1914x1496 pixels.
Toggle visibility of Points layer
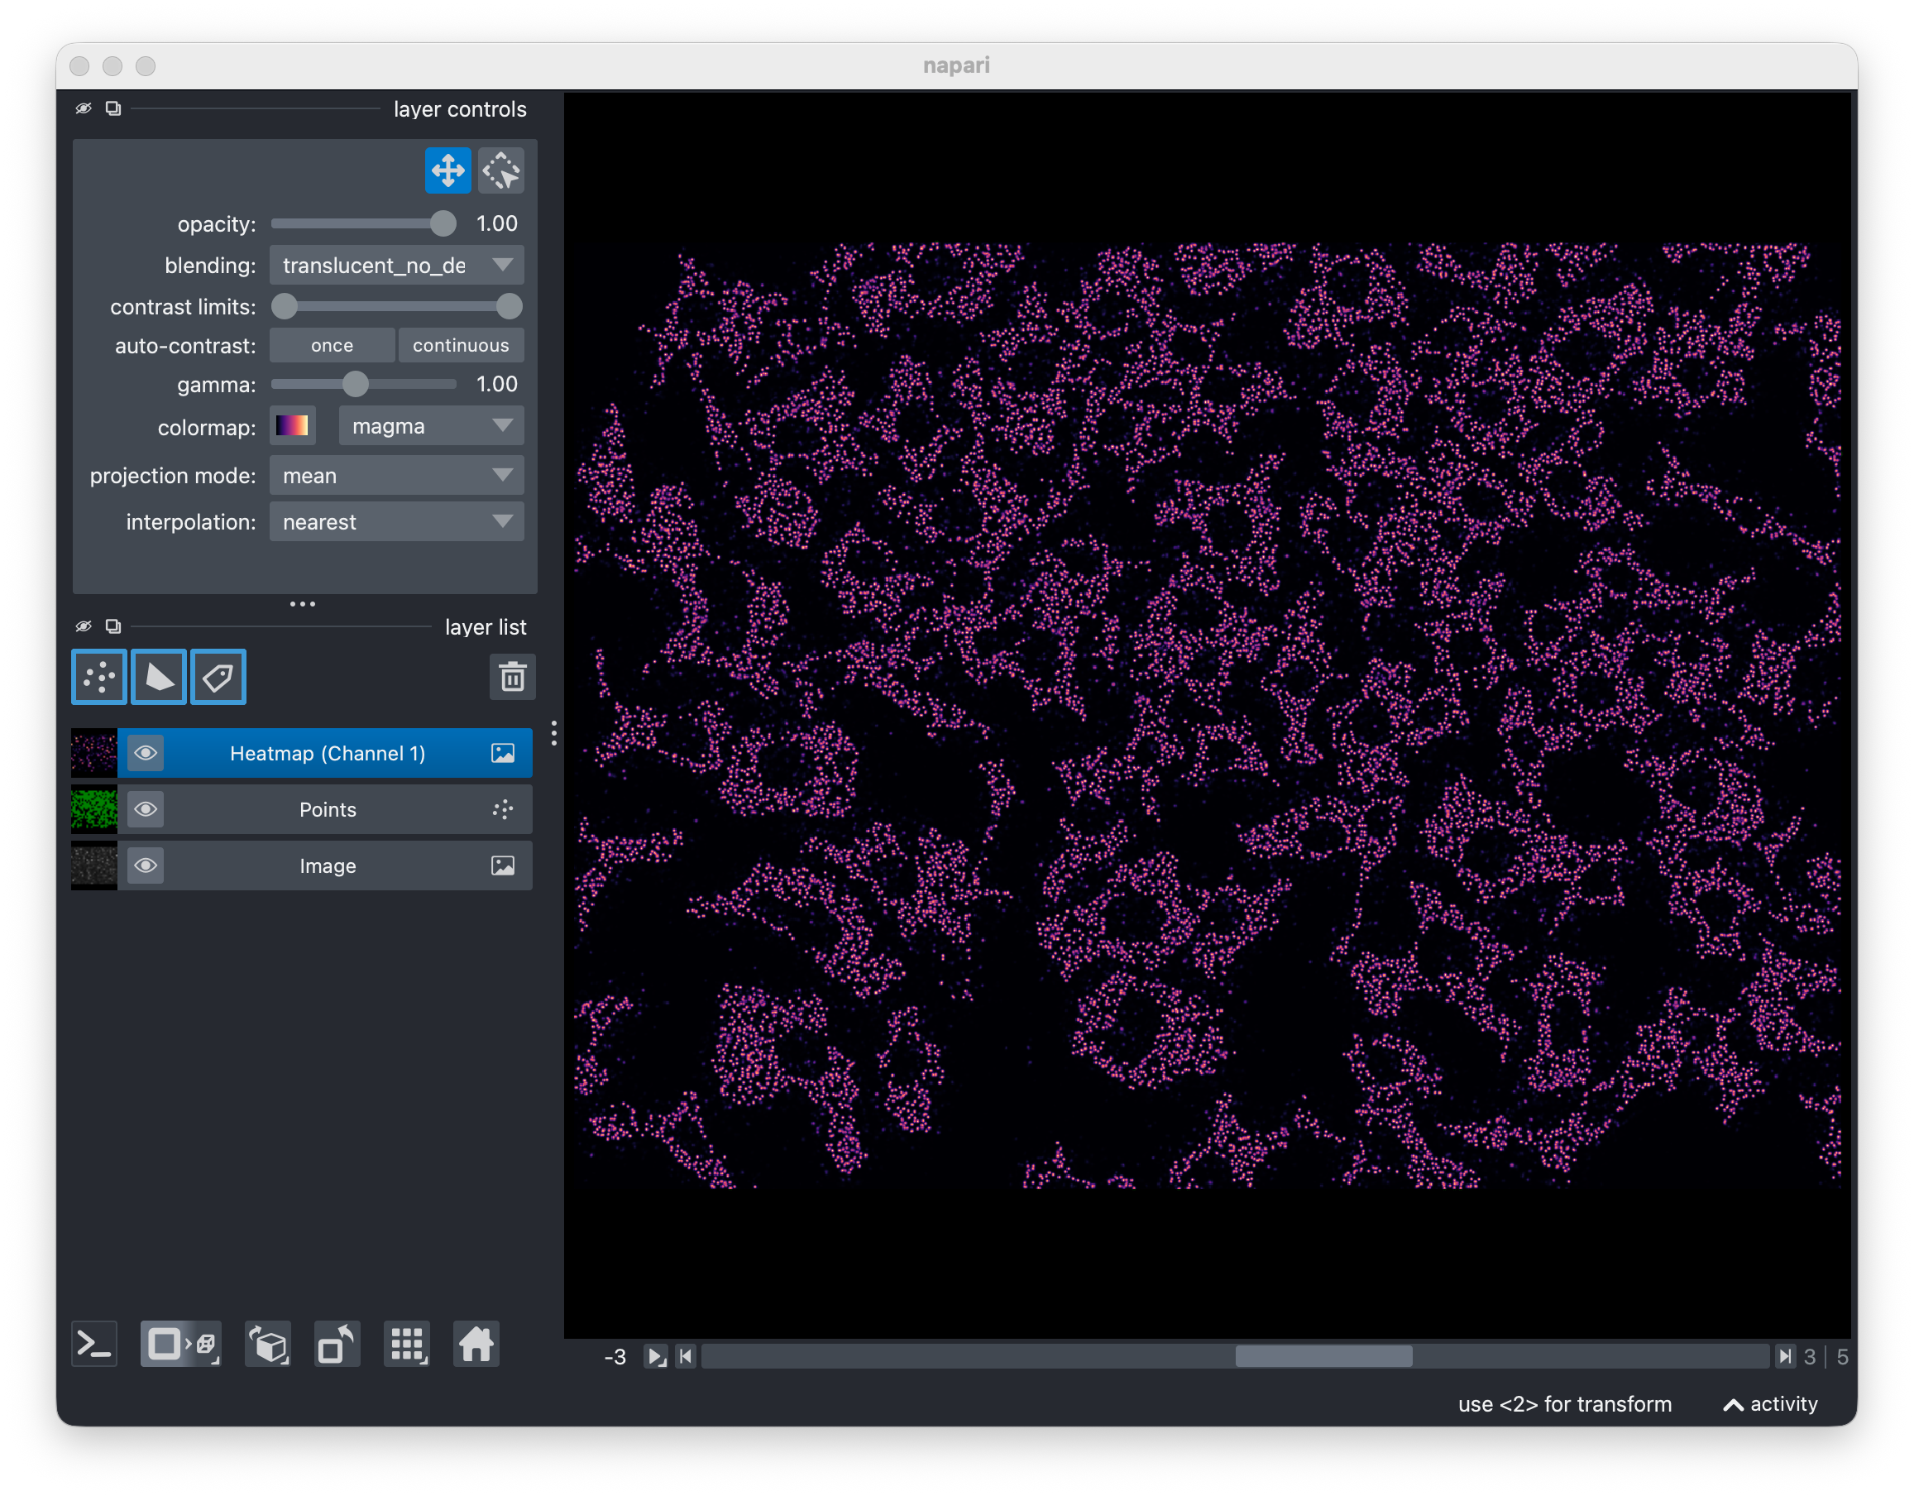pos(146,809)
